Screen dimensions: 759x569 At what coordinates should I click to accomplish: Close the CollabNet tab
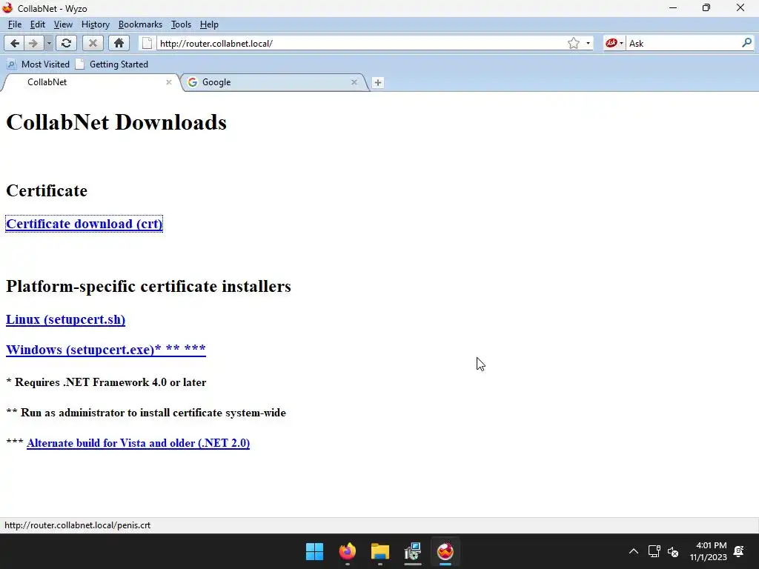click(169, 82)
